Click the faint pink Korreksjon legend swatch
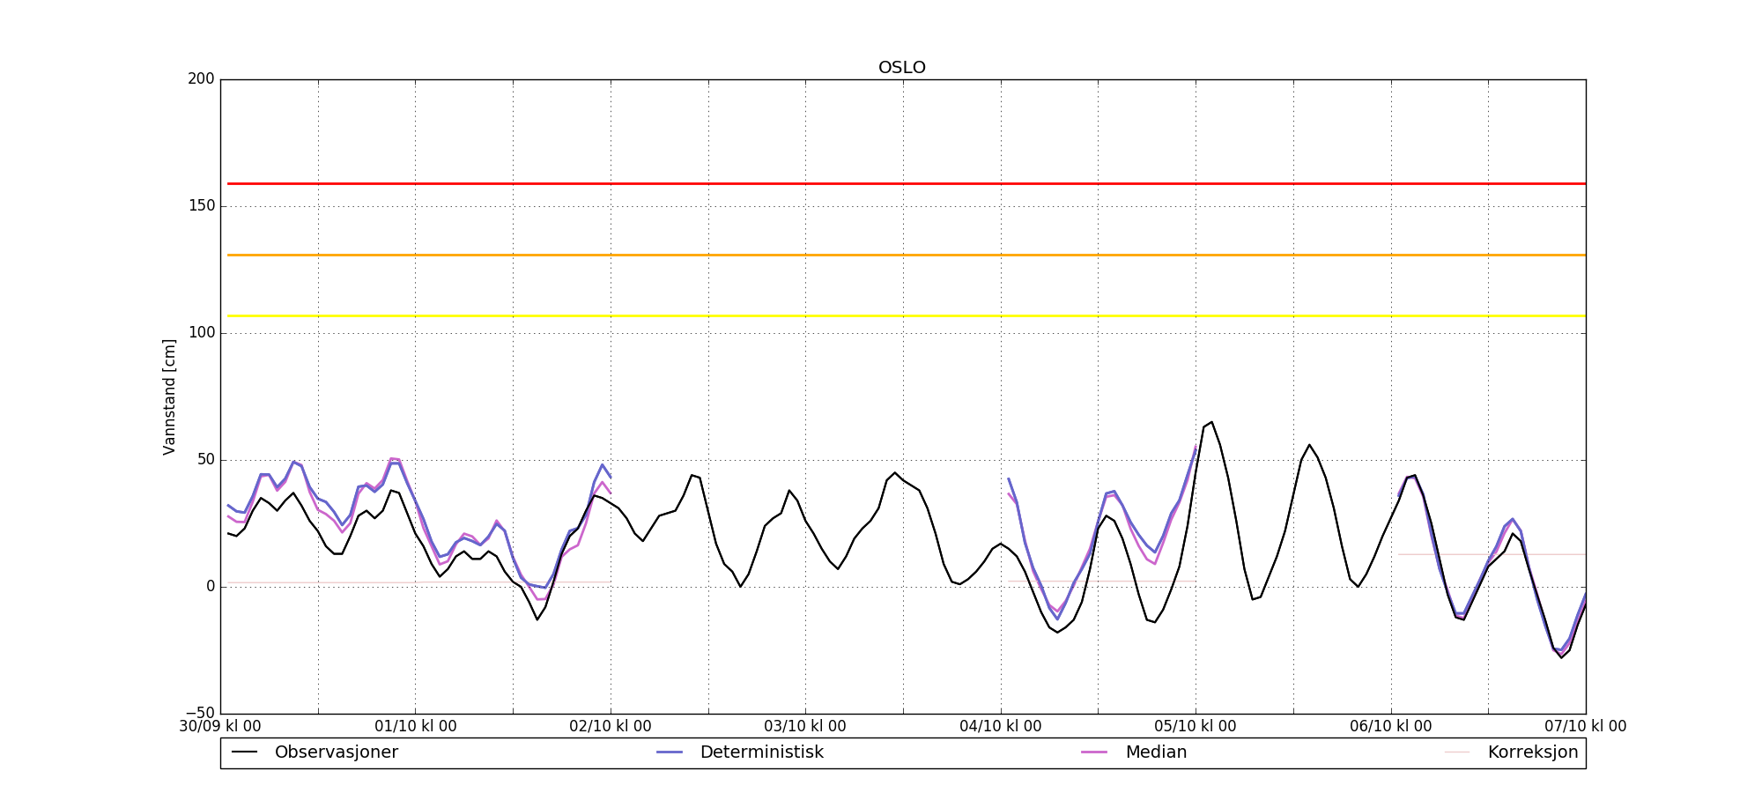Viewport: 1762px width, 793px height. click(x=1457, y=752)
